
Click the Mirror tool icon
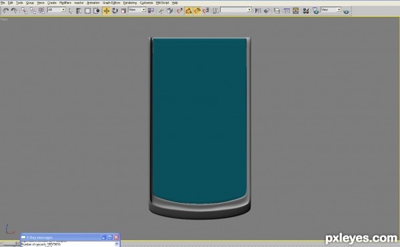pos(258,11)
